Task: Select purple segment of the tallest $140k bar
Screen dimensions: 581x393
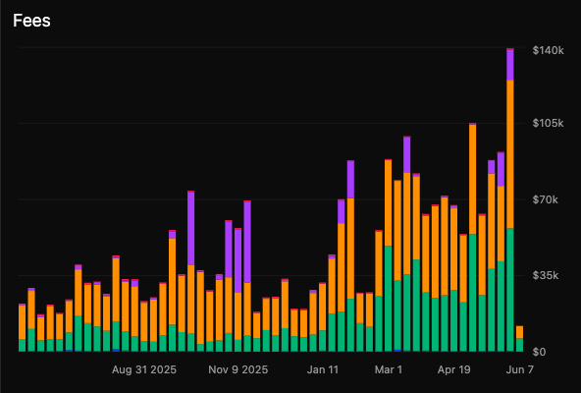Action: click(x=510, y=65)
